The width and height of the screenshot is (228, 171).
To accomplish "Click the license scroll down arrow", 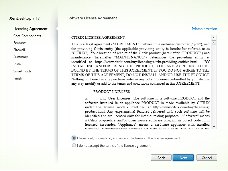I will (214, 127).
